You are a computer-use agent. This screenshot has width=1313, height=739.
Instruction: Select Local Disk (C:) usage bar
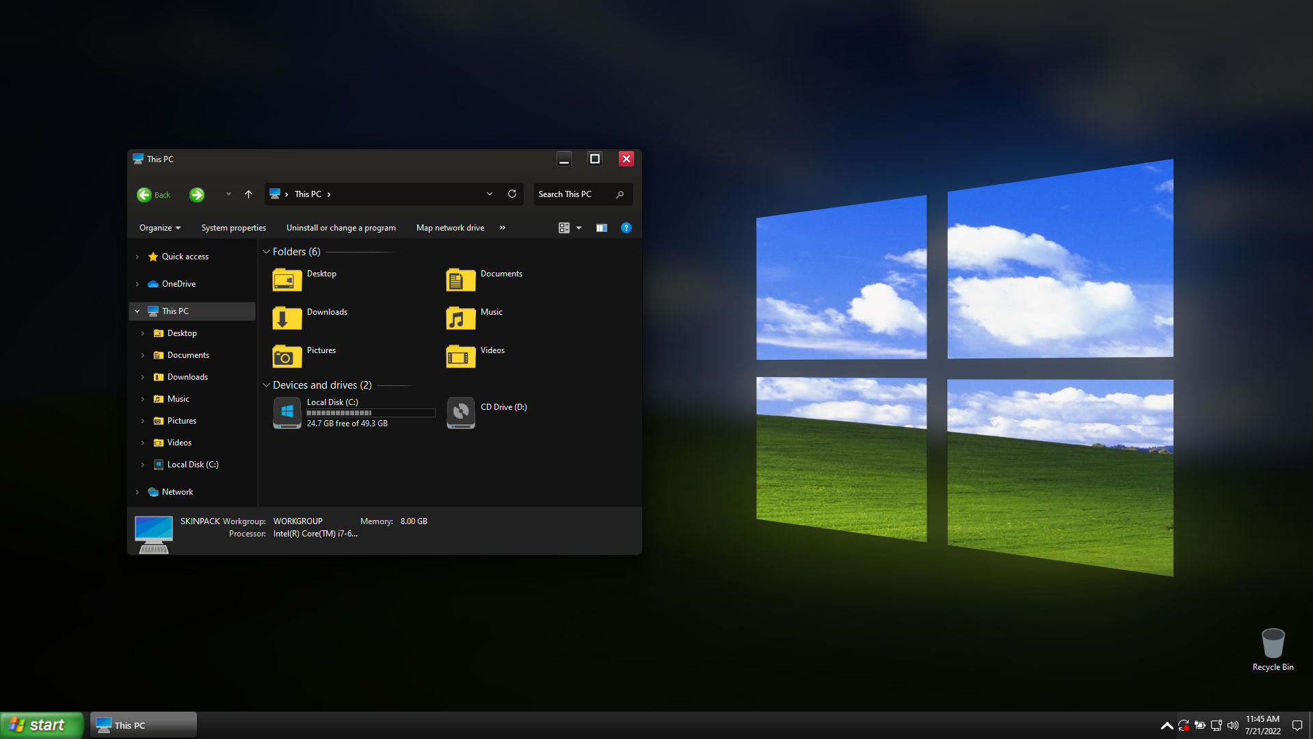point(370,413)
